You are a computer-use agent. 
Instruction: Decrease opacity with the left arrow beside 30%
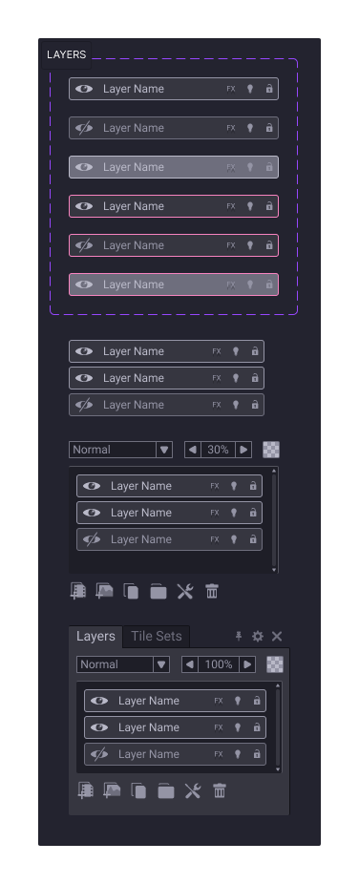tap(193, 450)
